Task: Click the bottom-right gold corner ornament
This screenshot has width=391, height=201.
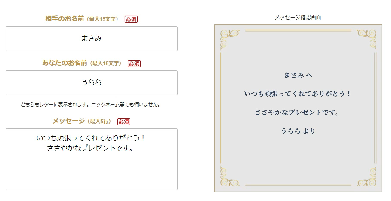Action: (x=366, y=177)
